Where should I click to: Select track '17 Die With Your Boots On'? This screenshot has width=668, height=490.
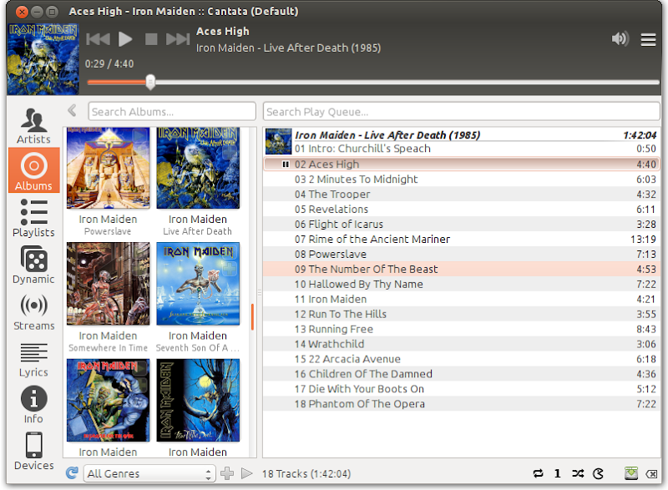462,389
